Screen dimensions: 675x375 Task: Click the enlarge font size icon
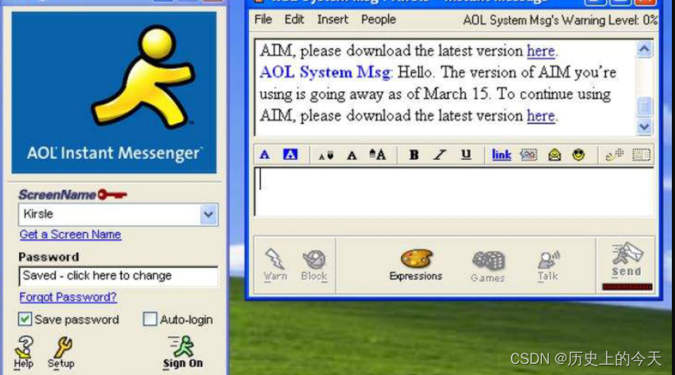click(378, 155)
